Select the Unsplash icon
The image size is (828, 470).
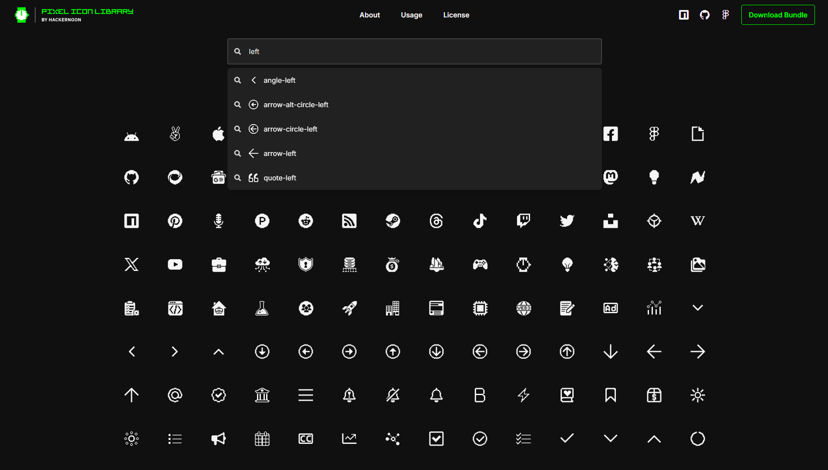click(x=611, y=221)
